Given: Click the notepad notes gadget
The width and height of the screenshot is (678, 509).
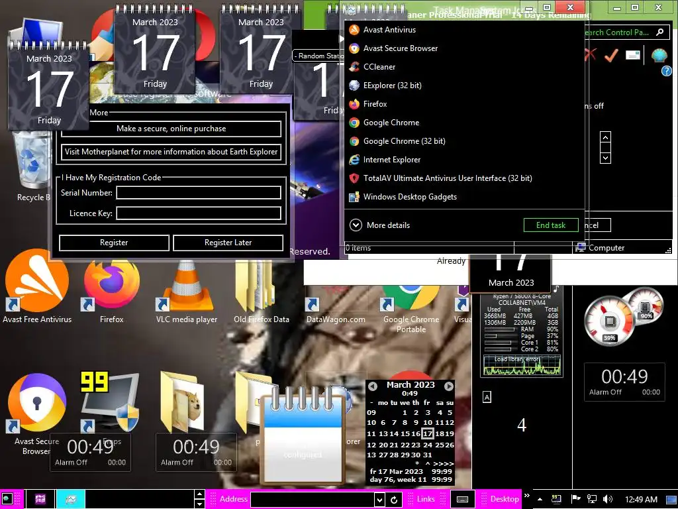Looking at the screenshot, I should pos(303,436).
